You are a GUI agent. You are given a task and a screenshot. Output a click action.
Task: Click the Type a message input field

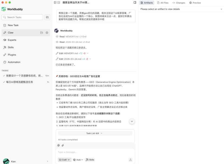click(81, 152)
